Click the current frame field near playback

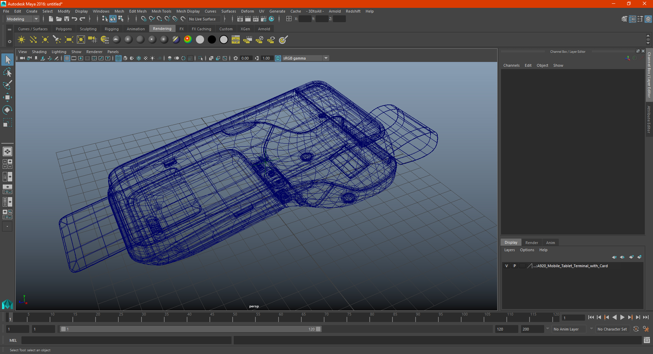[x=573, y=318]
